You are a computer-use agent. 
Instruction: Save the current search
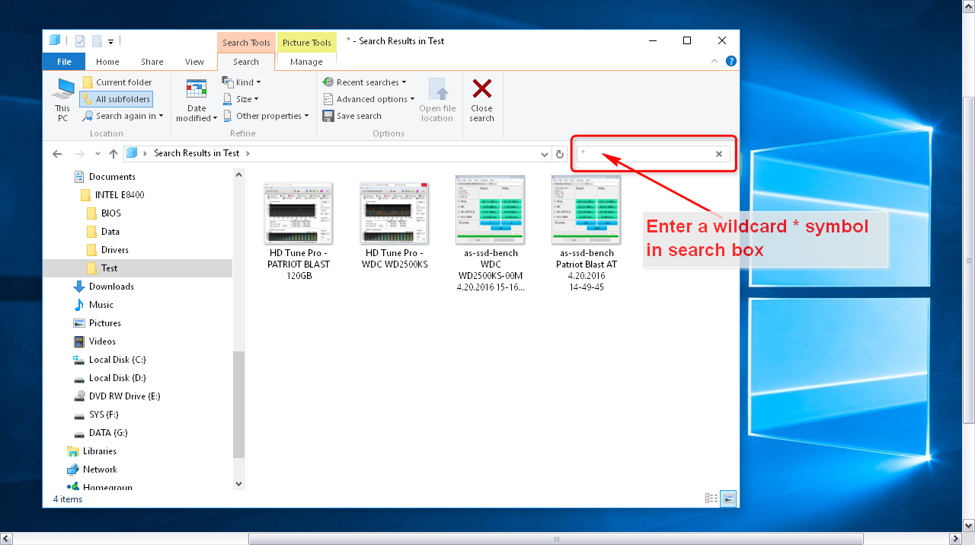[357, 116]
